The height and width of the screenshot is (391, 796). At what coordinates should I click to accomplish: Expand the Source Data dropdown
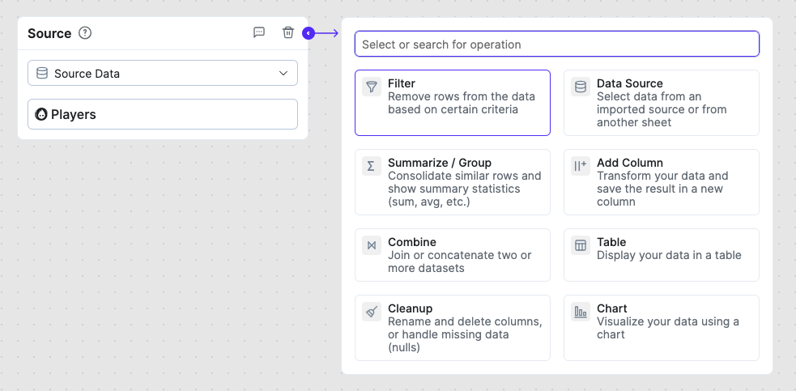click(x=162, y=73)
